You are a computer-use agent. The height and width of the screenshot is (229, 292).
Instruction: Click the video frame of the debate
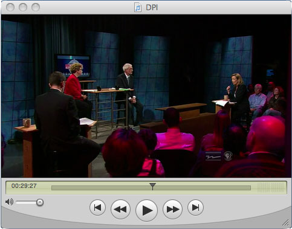146,96
